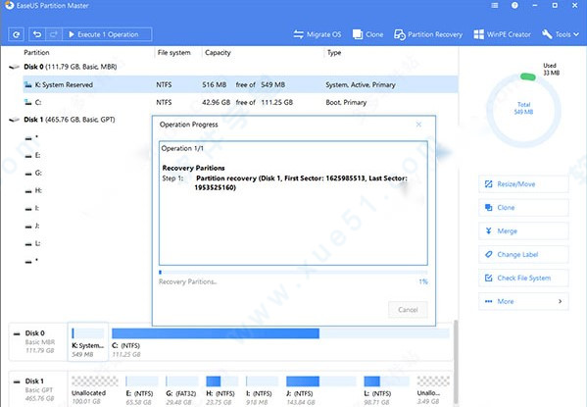Expand the Tools dropdown
587x407 pixels.
[x=561, y=34]
